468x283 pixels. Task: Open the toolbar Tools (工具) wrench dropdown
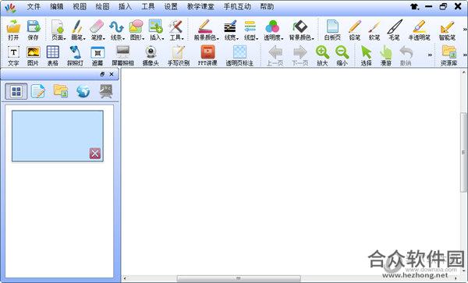tap(176, 29)
